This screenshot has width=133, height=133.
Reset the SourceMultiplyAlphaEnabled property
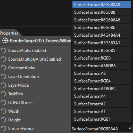(x=3, y=59)
